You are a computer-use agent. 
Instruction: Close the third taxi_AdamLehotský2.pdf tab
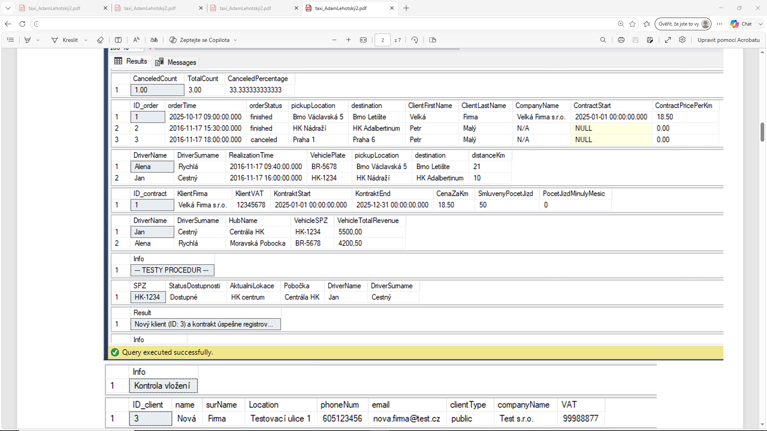click(296, 8)
